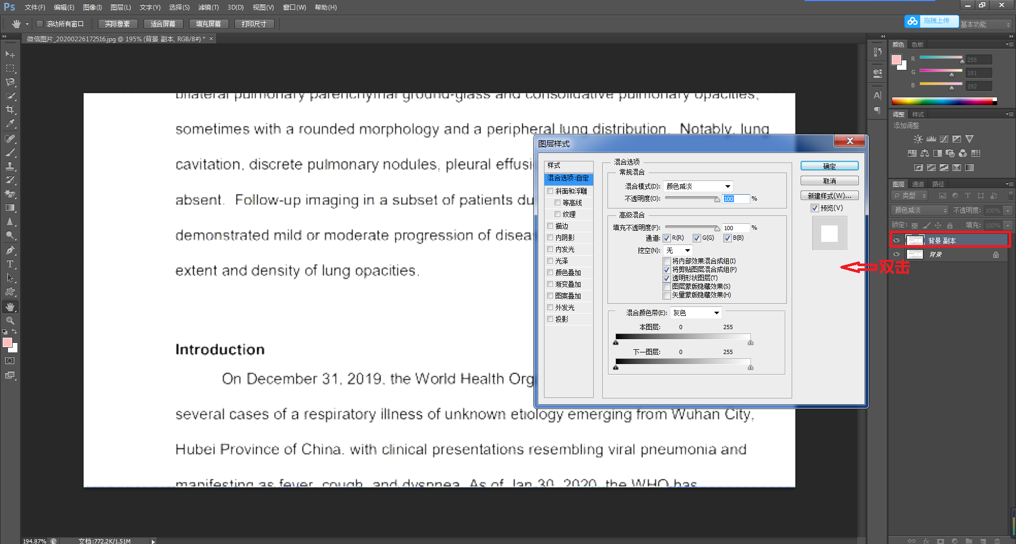Click the 不透明度 opacity slider handle
This screenshot has width=1016, height=544.
717,200
